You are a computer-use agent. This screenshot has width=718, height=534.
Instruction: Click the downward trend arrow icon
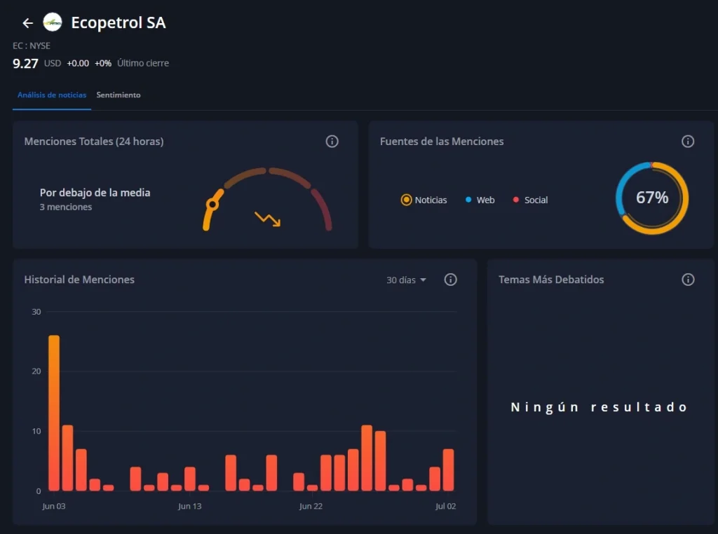coord(267,219)
